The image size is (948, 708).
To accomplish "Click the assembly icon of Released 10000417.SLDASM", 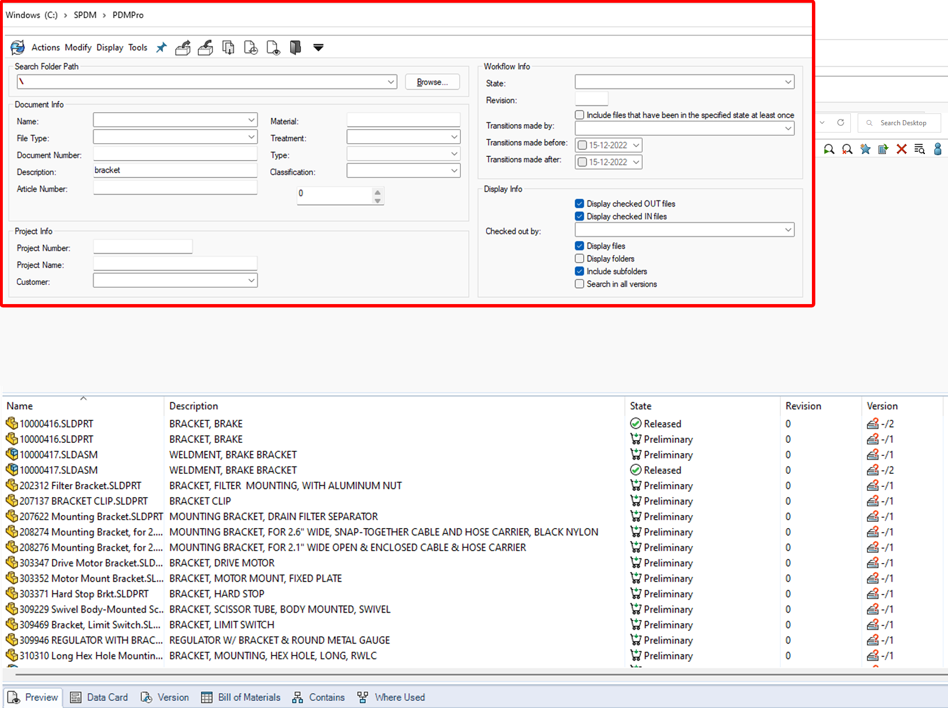I will tap(12, 469).
